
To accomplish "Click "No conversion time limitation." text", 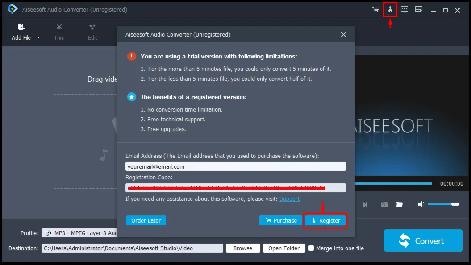I will click(185, 110).
